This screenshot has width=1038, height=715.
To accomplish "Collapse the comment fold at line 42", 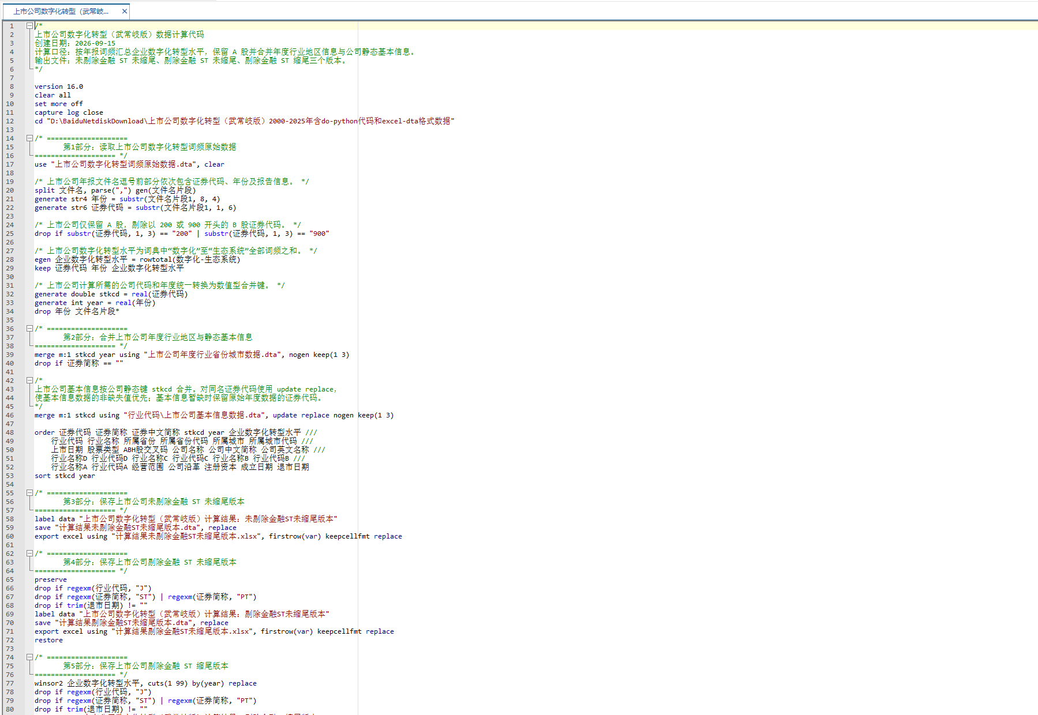I will pos(29,380).
